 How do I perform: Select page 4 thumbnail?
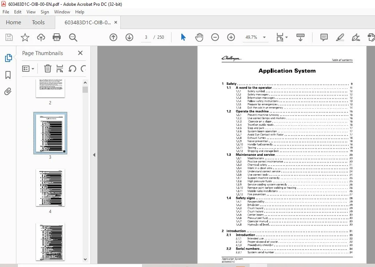[50, 188]
